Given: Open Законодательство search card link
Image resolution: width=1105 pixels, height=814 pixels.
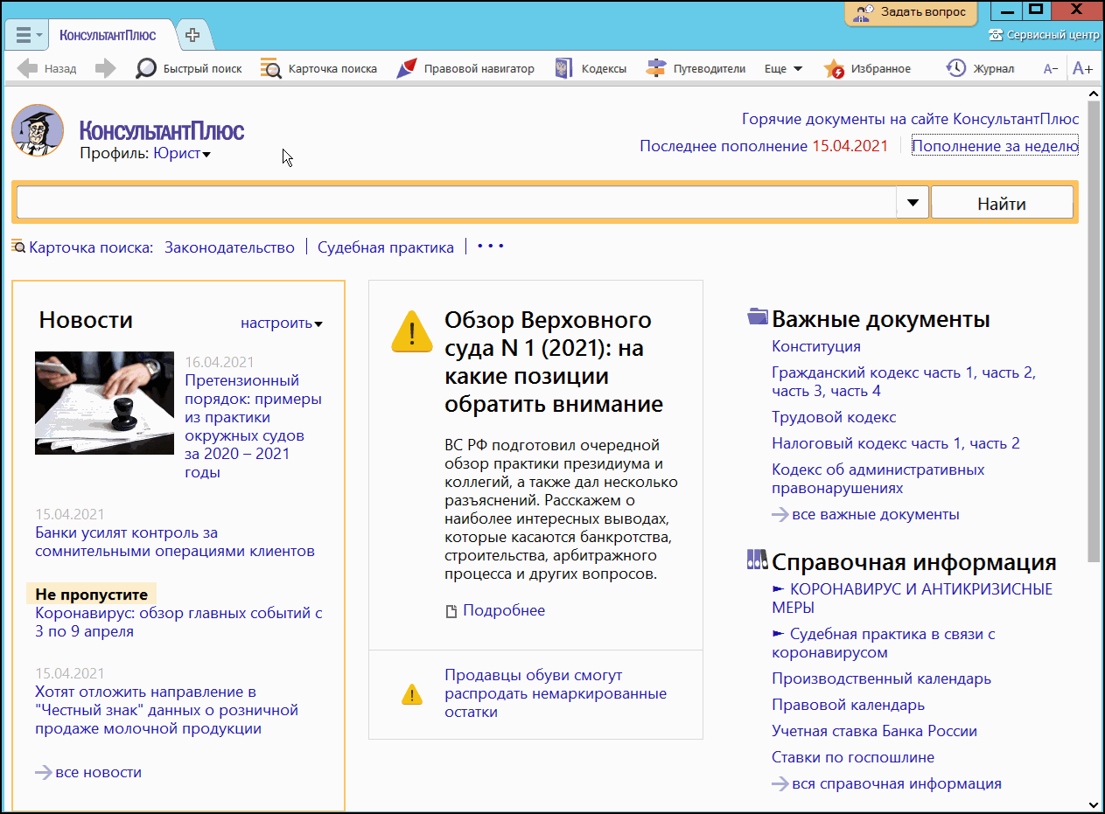Looking at the screenshot, I should 229,247.
